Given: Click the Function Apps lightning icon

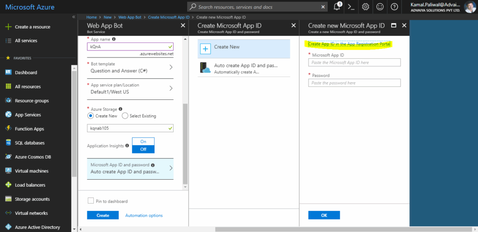Looking at the screenshot, I should coord(8,129).
